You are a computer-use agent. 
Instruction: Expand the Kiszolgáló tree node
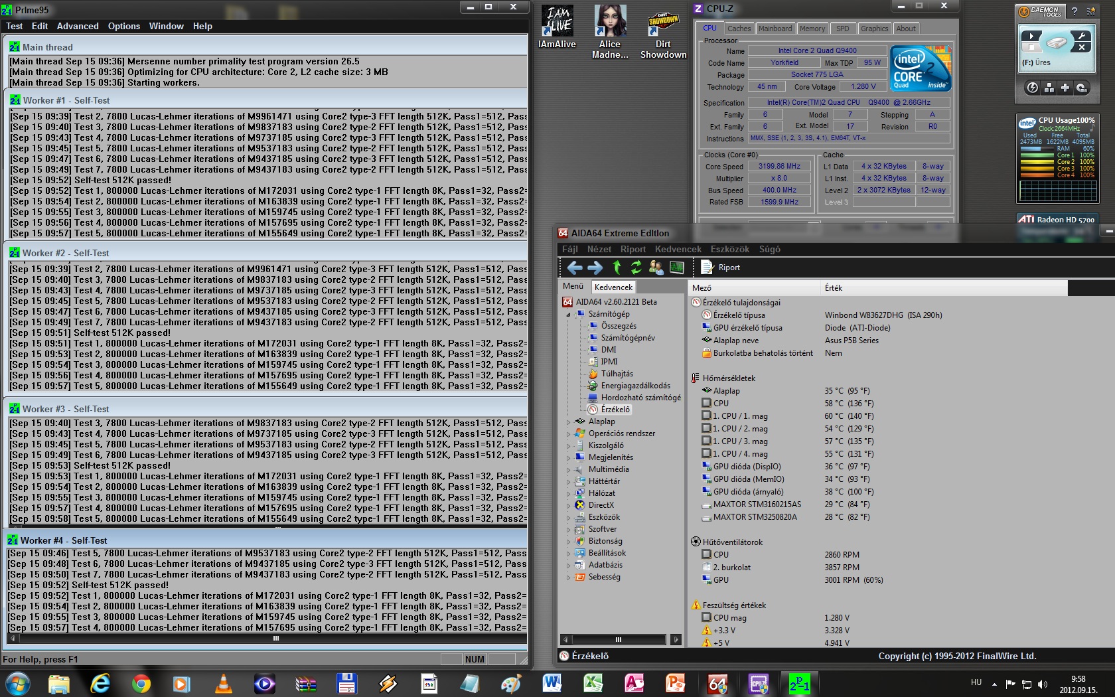[568, 445]
